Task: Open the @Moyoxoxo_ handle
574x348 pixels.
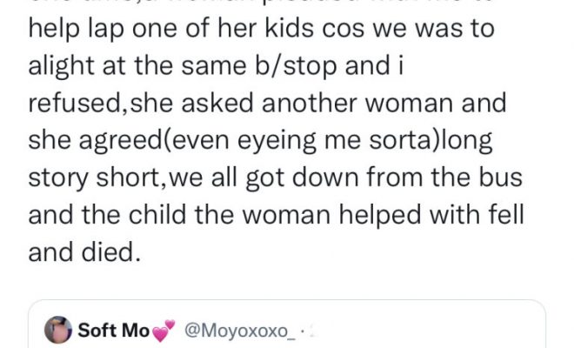Action: (235, 331)
